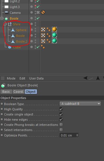Click the polygon icon of child Boole row
The height and width of the screenshot is (161, 104).
(13, 36)
